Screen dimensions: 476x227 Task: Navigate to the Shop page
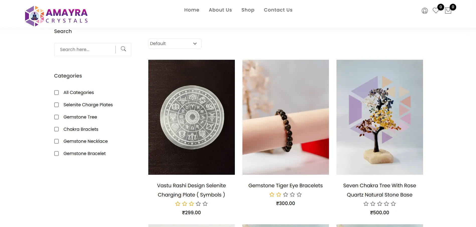tap(248, 10)
